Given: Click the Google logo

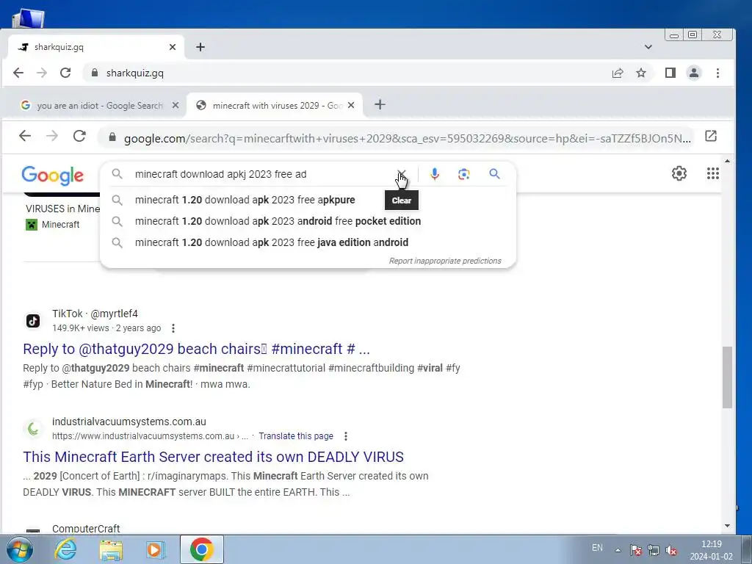Looking at the screenshot, I should pyautogui.click(x=52, y=175).
